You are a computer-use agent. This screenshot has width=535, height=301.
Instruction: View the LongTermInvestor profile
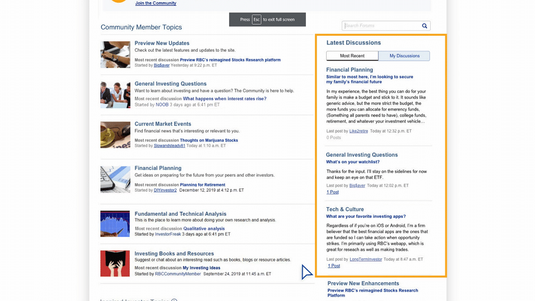[x=366, y=259]
